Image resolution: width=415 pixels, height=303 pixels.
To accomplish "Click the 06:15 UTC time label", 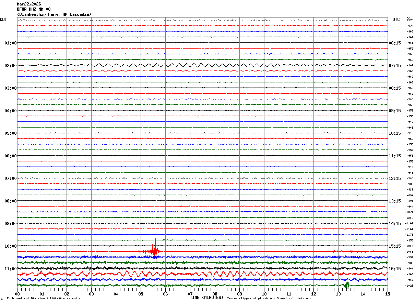I will [395, 43].
